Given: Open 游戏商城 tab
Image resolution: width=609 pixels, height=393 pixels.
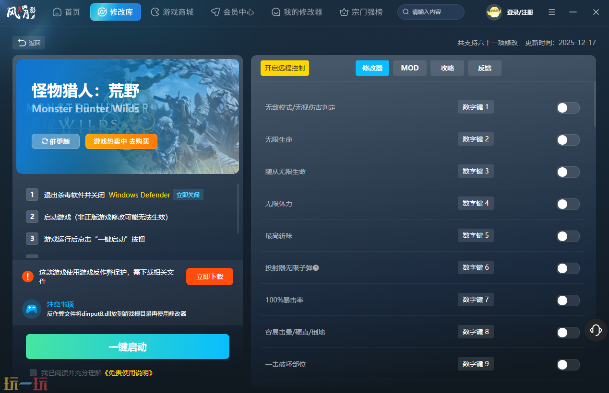Looking at the screenshot, I should click(172, 12).
